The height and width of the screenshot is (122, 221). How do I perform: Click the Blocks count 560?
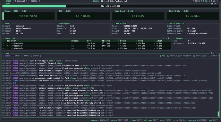click(x=72, y=26)
